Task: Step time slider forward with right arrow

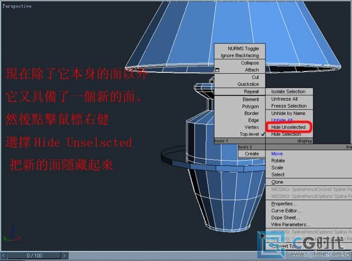Action: click(64, 256)
